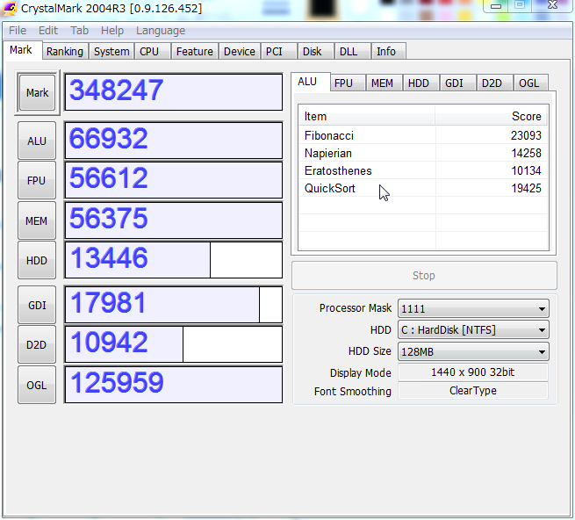
Task: Click Display Mode value 1440 x 900 32bit
Action: [x=473, y=372]
